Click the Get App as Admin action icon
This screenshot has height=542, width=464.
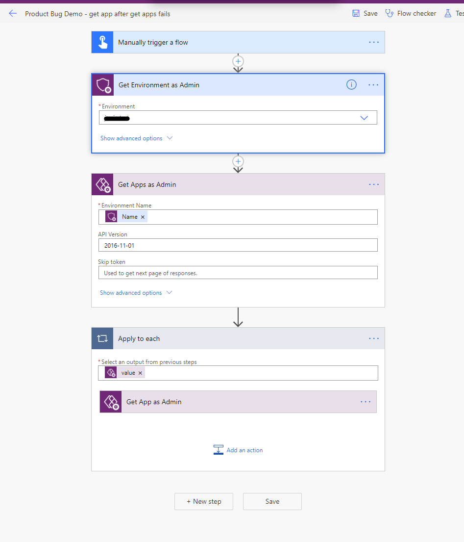coord(110,402)
